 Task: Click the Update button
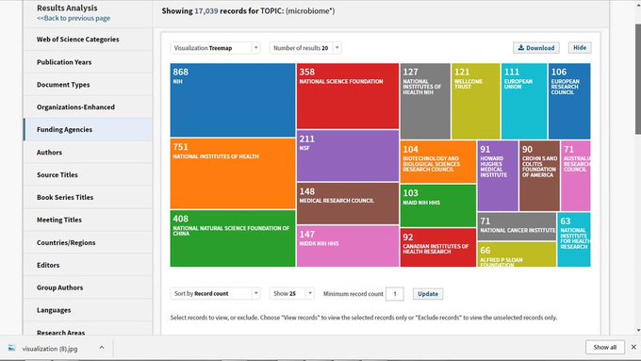point(428,293)
